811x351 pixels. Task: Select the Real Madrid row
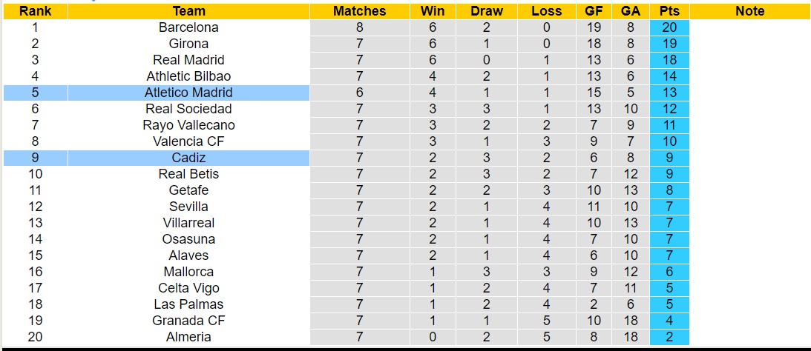(188, 60)
